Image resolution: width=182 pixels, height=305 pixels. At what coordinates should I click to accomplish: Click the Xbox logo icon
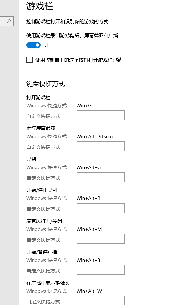(119, 59)
